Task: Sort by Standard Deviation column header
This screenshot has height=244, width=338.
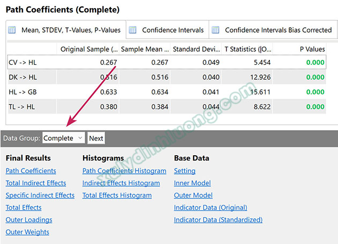Action: coord(196,49)
